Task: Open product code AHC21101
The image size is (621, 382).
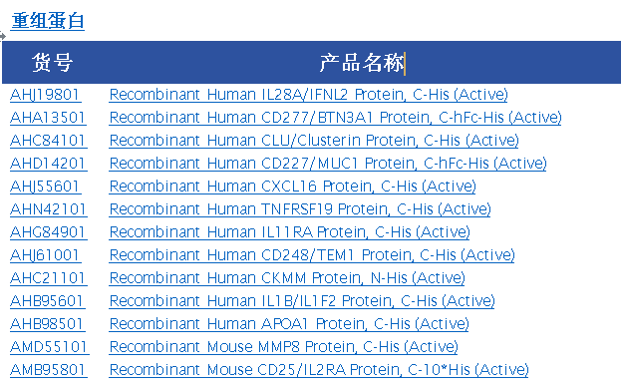Action: tap(49, 278)
